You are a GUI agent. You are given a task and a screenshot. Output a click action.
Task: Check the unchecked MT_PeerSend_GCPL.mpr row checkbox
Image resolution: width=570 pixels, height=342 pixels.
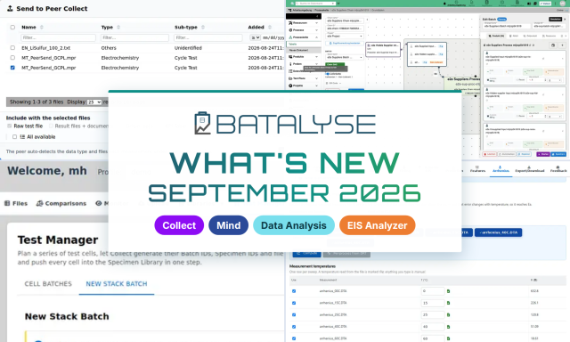12,57
